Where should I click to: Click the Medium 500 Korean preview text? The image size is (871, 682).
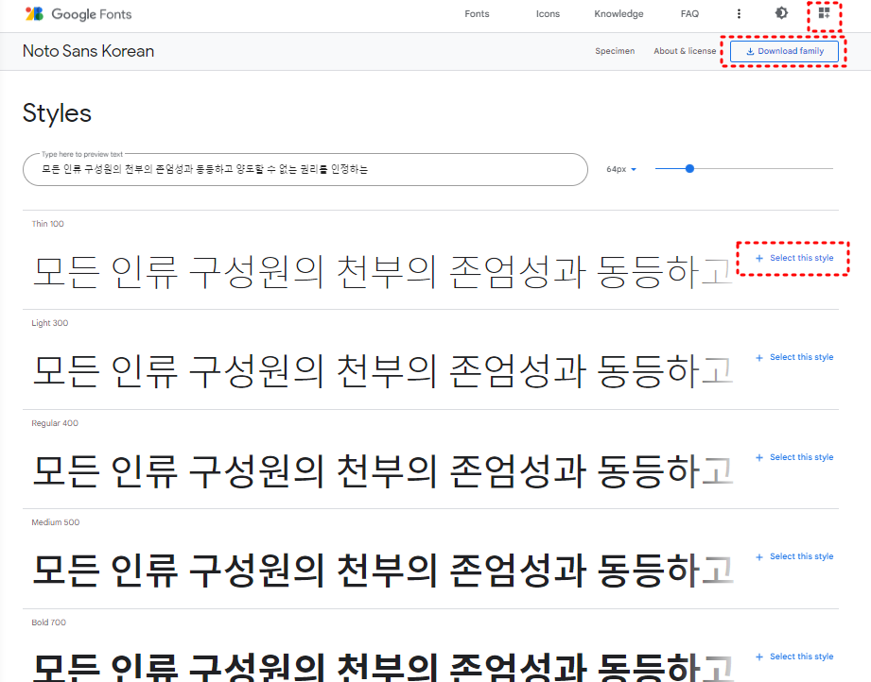(383, 571)
